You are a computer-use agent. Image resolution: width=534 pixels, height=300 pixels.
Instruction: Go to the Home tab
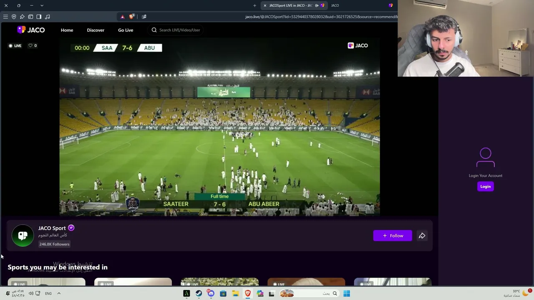tap(67, 30)
